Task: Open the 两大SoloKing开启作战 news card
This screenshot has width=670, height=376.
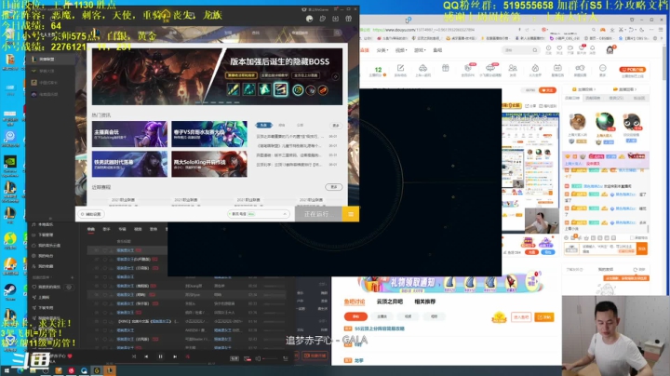Action: (x=209, y=164)
